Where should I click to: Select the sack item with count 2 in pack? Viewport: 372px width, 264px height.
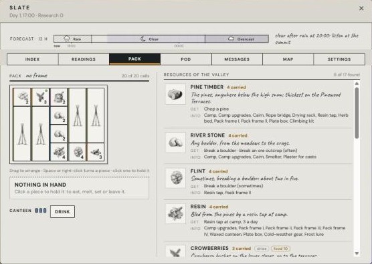coord(59,97)
